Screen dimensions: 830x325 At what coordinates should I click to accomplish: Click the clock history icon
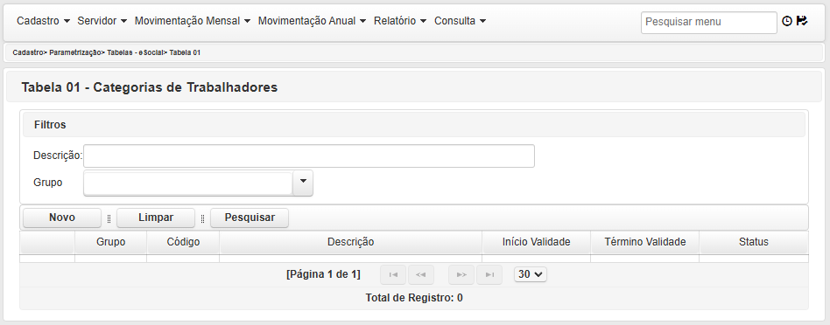786,21
